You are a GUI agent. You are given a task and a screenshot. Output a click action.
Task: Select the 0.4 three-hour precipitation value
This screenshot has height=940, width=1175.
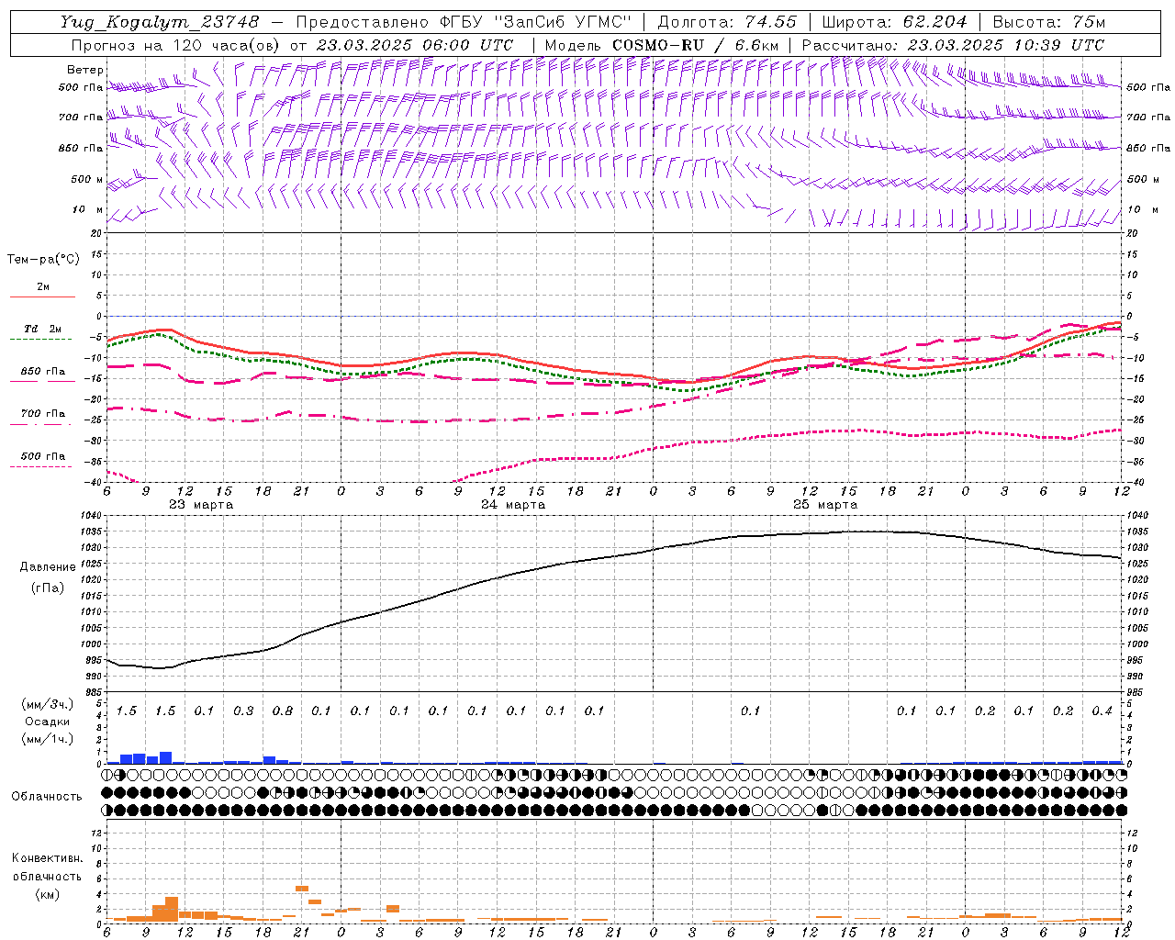coord(1102,711)
